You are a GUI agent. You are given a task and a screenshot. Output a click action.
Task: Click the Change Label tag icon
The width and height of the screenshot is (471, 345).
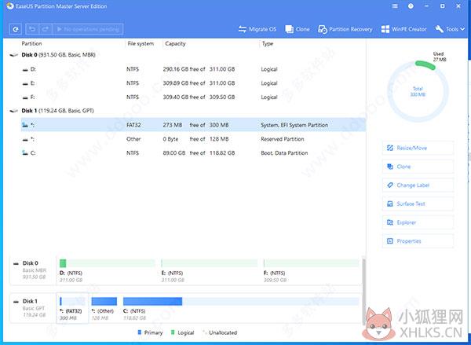click(390, 185)
